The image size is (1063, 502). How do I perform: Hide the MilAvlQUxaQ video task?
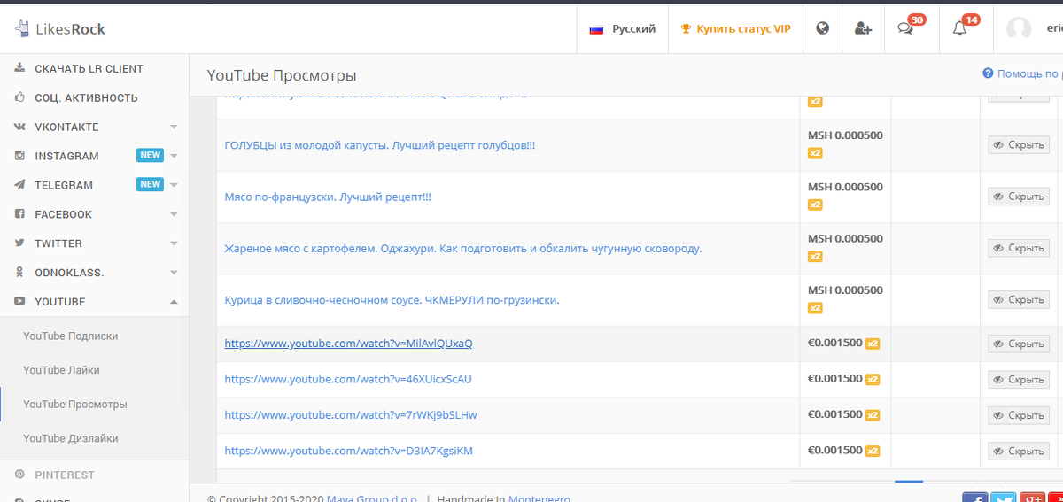(x=1019, y=344)
